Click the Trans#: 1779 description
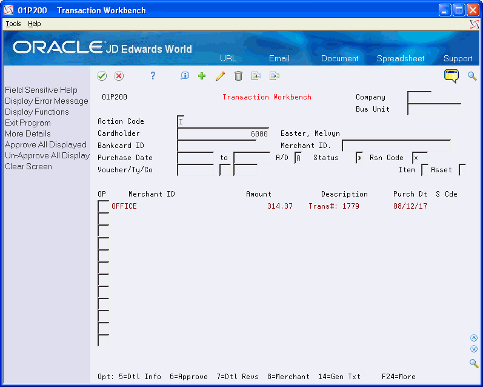Viewport: 483px width, 387px height. click(334, 206)
